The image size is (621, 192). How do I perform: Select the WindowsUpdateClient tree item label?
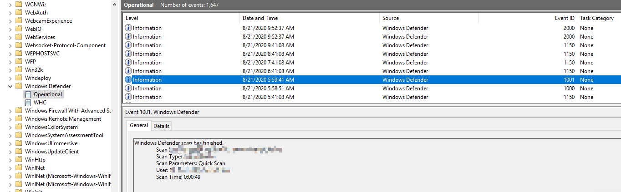tap(52, 152)
